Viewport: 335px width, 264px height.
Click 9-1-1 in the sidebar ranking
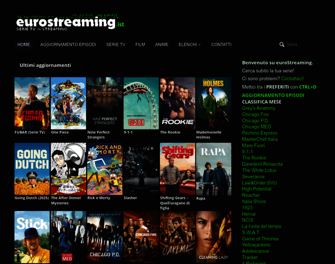click(247, 152)
